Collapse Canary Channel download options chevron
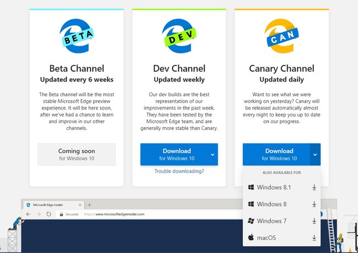 (315, 155)
